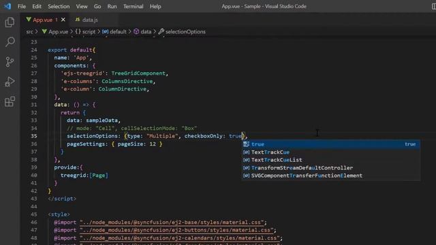Click the keyword icon beside 'true' suggestion

246,144
